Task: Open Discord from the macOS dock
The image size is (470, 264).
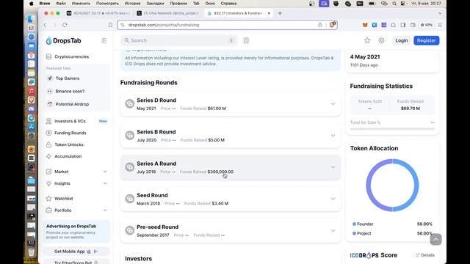Action: [x=31, y=109]
